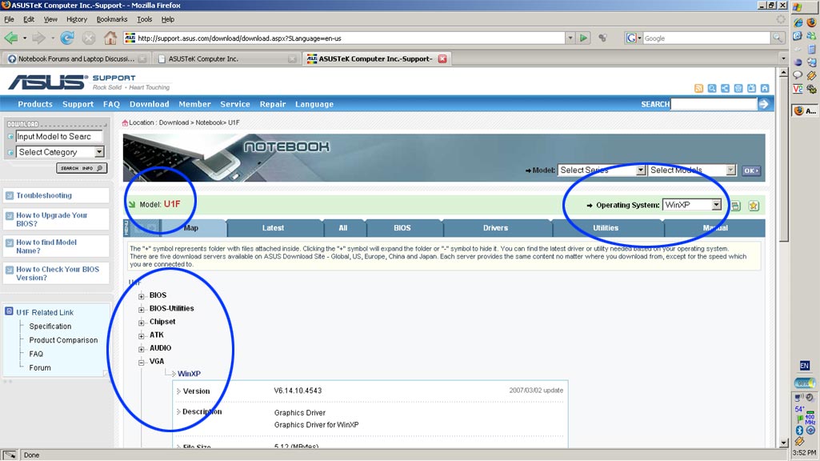
Task: Open How to Upgrade Your BIOS link
Action: (52, 219)
